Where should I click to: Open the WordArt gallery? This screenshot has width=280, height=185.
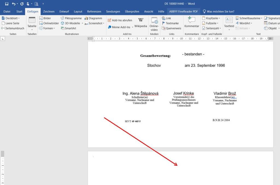(244, 23)
